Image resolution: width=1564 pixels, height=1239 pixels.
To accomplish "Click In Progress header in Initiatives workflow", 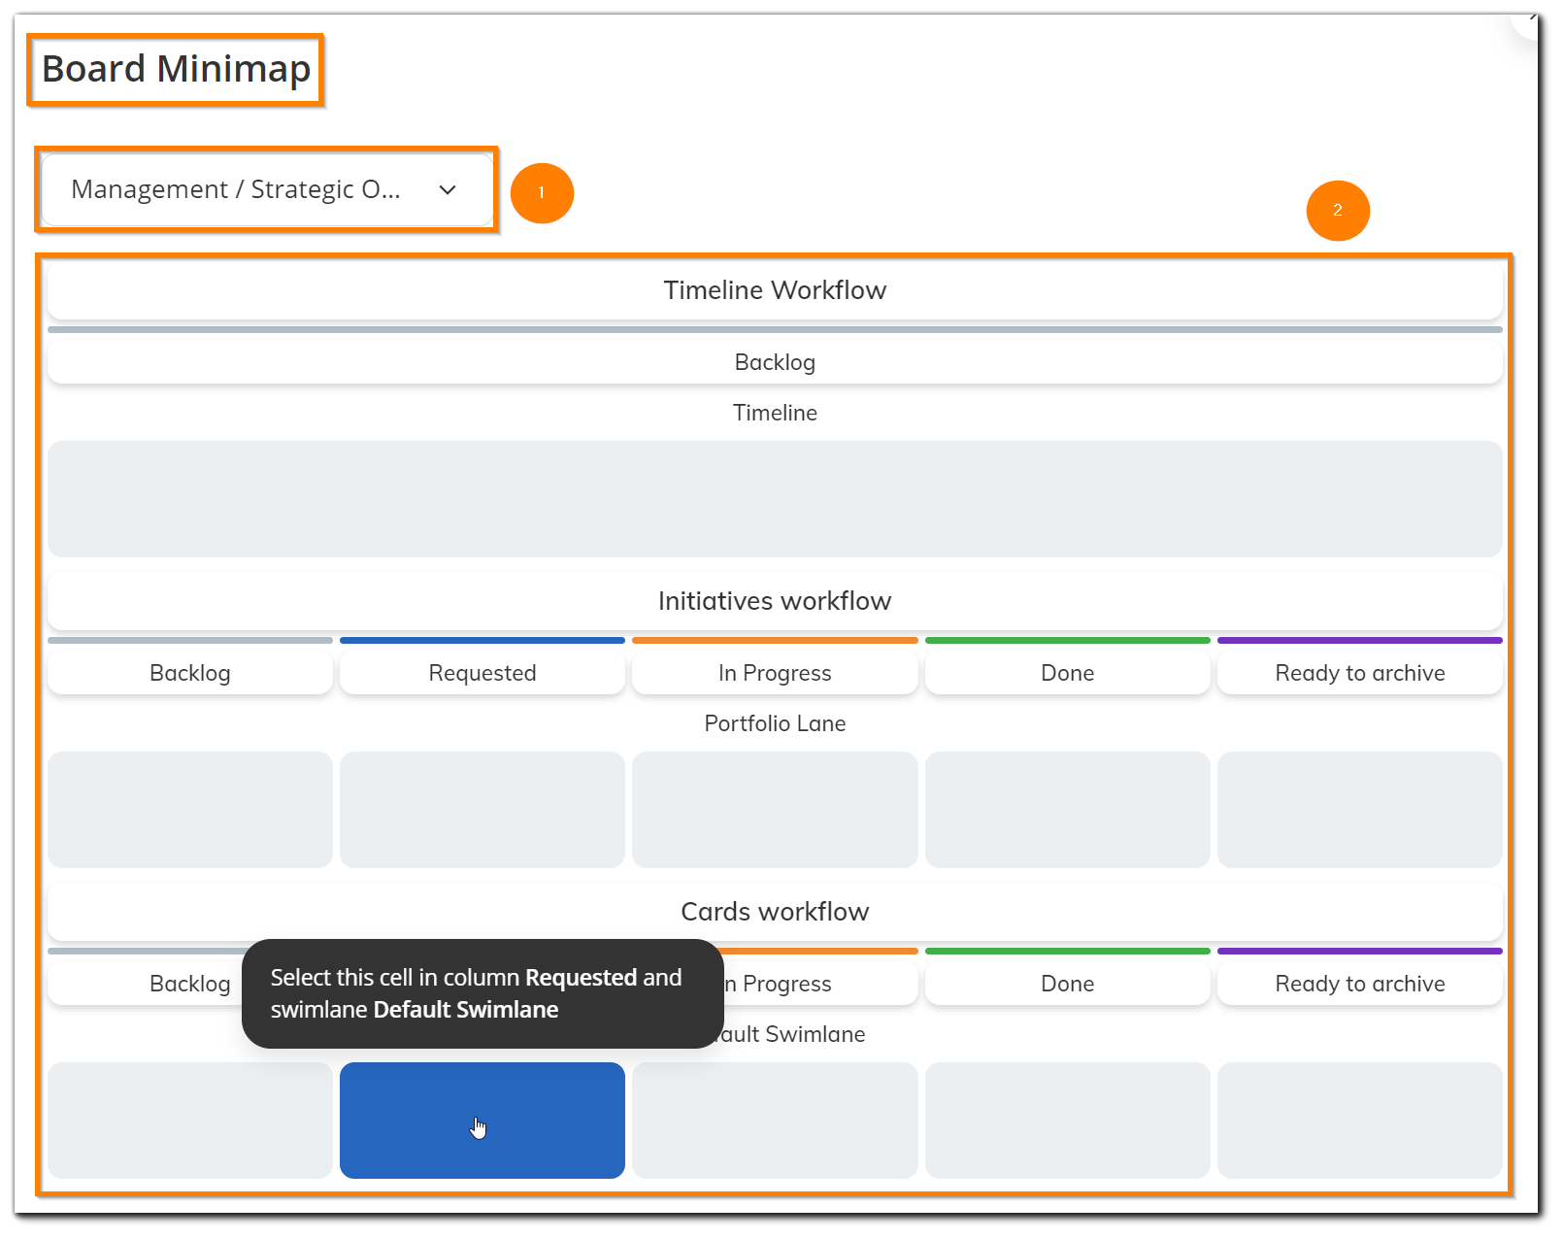I will 774,673.
